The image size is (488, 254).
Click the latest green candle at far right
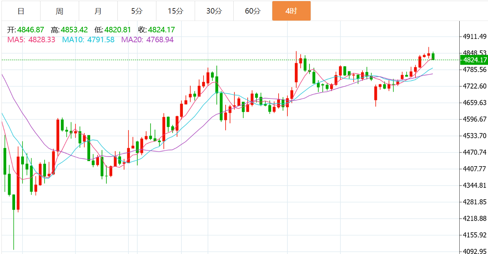[433, 56]
